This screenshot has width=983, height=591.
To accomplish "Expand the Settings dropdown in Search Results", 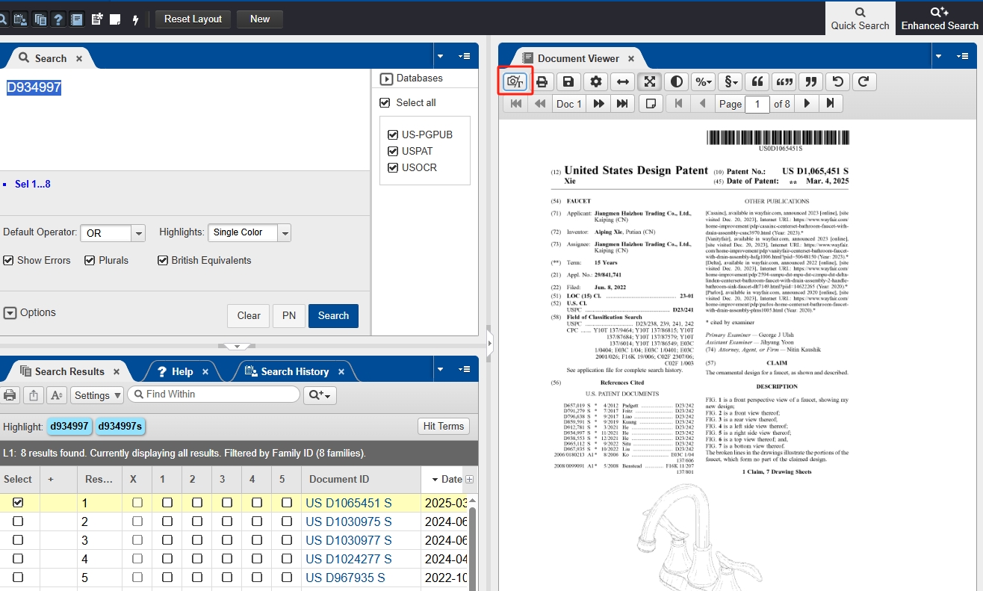I will click(98, 395).
